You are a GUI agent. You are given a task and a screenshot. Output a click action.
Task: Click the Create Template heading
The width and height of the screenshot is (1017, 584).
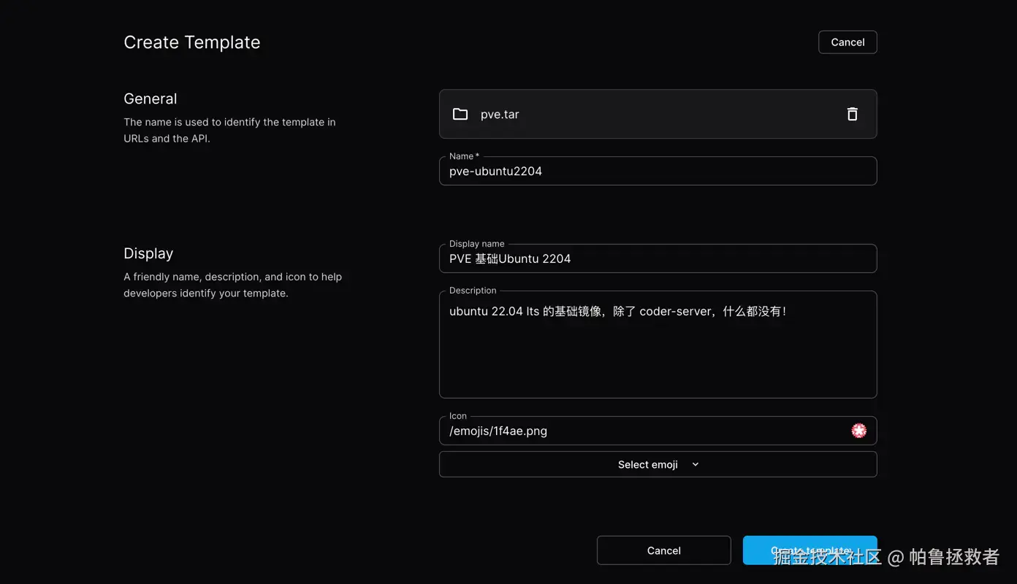(192, 42)
